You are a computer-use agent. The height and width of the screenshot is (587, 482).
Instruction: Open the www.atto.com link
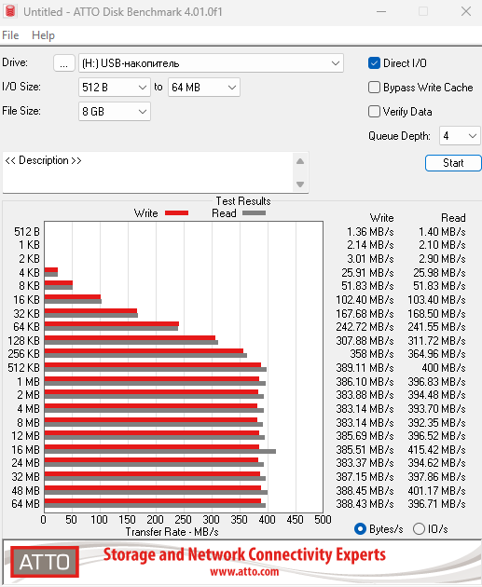point(244,572)
